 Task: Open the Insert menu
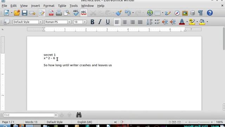click(36, 6)
